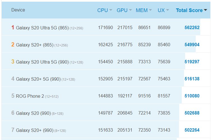The width and height of the screenshot is (212, 140).
Task: Click total score 562262
Action: click(192, 27)
